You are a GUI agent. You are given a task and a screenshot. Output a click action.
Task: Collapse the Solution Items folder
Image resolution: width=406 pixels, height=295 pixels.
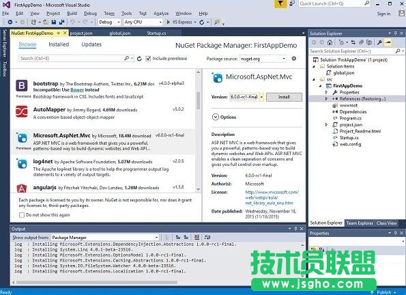[314, 66]
